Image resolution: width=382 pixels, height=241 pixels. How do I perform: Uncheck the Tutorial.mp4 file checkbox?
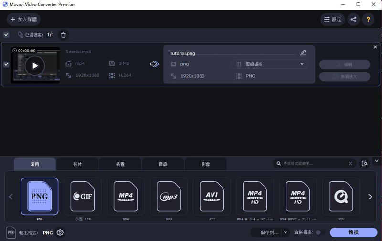(6, 64)
